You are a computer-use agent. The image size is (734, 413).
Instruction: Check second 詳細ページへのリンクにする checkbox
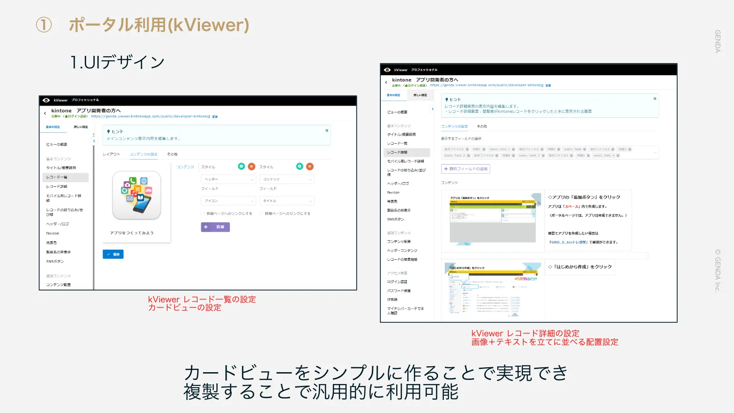click(x=261, y=214)
